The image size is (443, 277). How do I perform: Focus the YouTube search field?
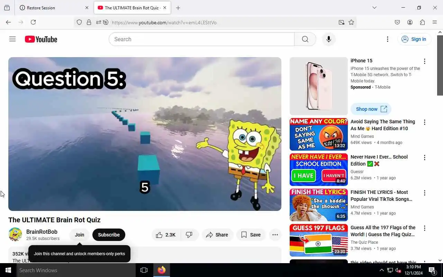click(x=201, y=39)
